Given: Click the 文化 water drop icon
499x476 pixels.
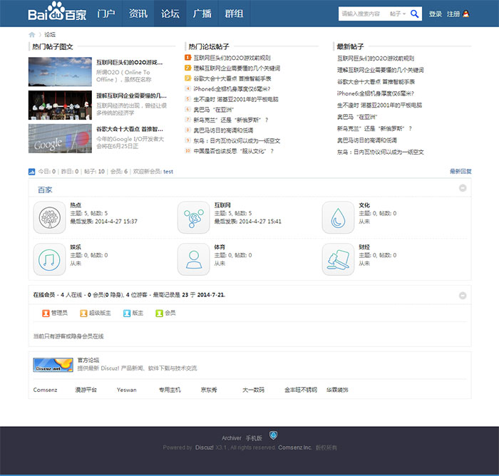Looking at the screenshot, I should coord(337,217).
